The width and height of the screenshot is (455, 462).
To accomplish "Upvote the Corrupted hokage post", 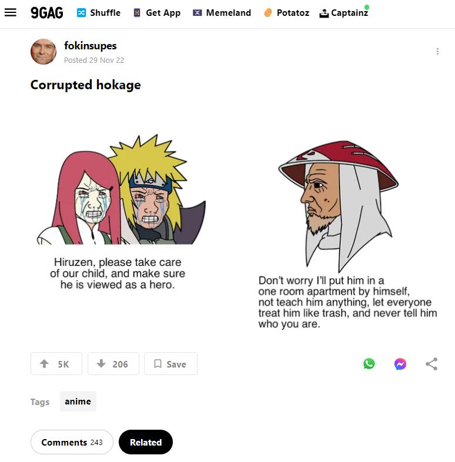I will [56, 364].
